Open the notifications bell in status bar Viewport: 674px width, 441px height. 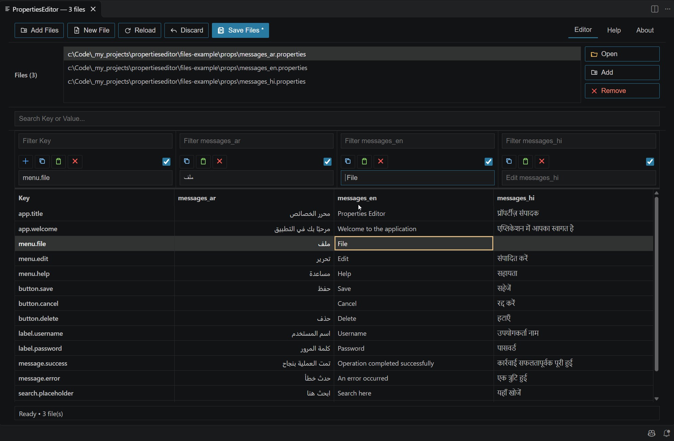(666, 433)
